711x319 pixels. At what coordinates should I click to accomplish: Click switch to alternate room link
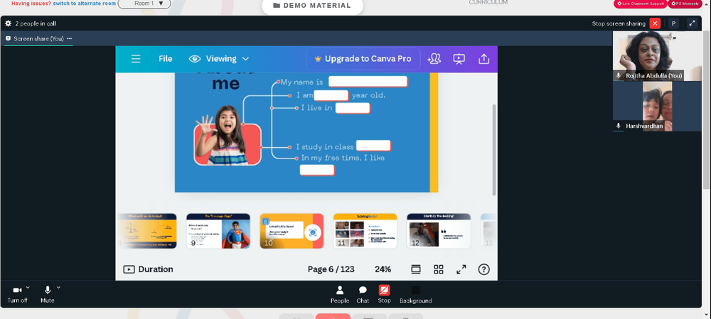tap(83, 3)
